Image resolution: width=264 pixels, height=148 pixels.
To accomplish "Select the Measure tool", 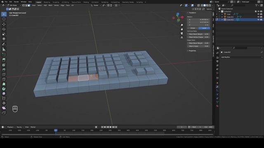I will point(4,49).
